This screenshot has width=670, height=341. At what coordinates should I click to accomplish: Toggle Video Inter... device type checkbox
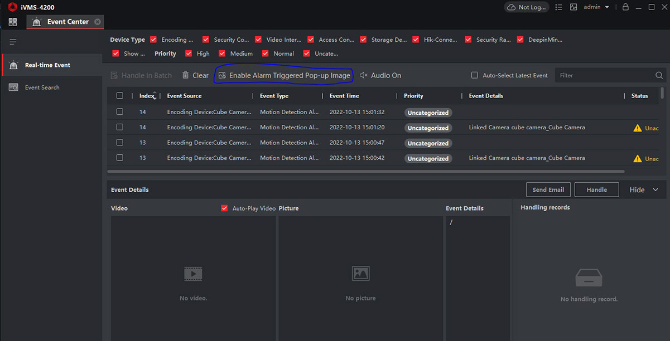(x=258, y=40)
